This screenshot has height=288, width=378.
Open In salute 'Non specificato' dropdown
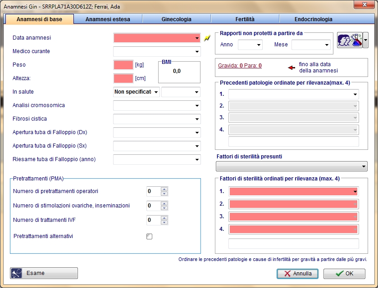[x=156, y=92]
